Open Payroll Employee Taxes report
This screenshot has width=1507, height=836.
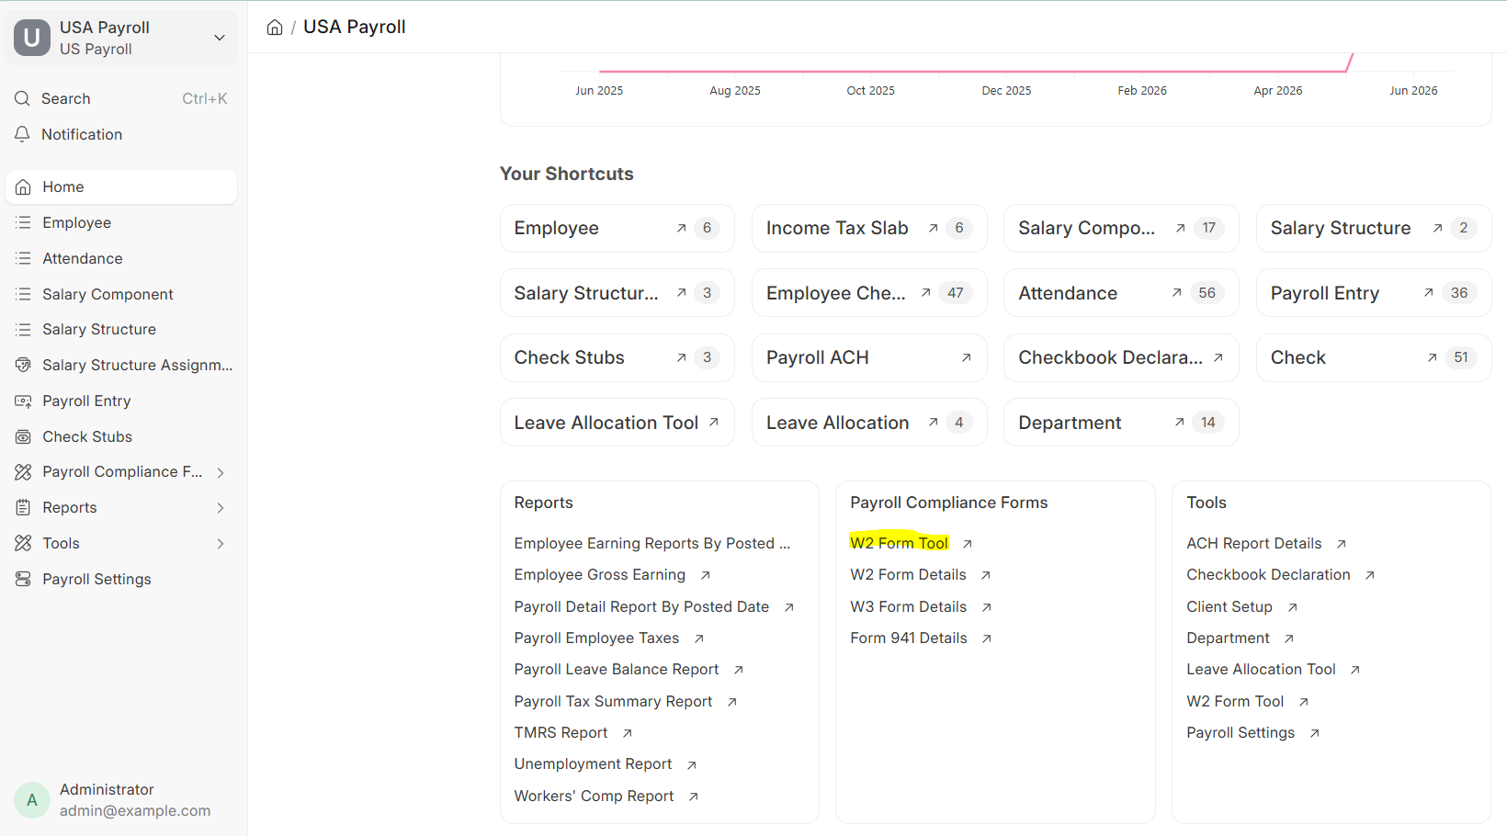[596, 638]
